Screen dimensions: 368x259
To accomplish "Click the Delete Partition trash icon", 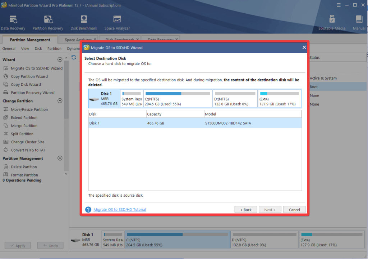I will tap(6, 167).
